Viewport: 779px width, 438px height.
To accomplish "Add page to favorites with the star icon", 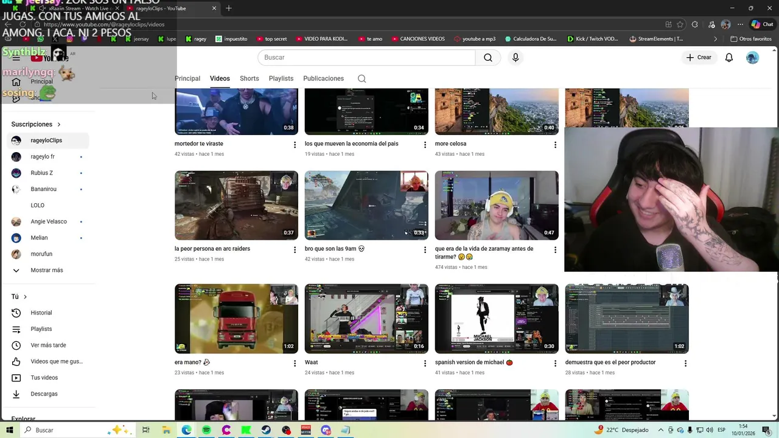I will tap(680, 24).
